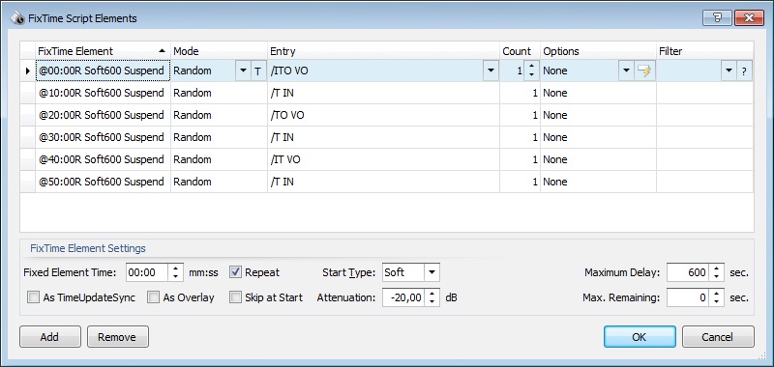Open the Options dropdown in first row
Image resolution: width=774 pixels, height=367 pixels.
coord(626,71)
